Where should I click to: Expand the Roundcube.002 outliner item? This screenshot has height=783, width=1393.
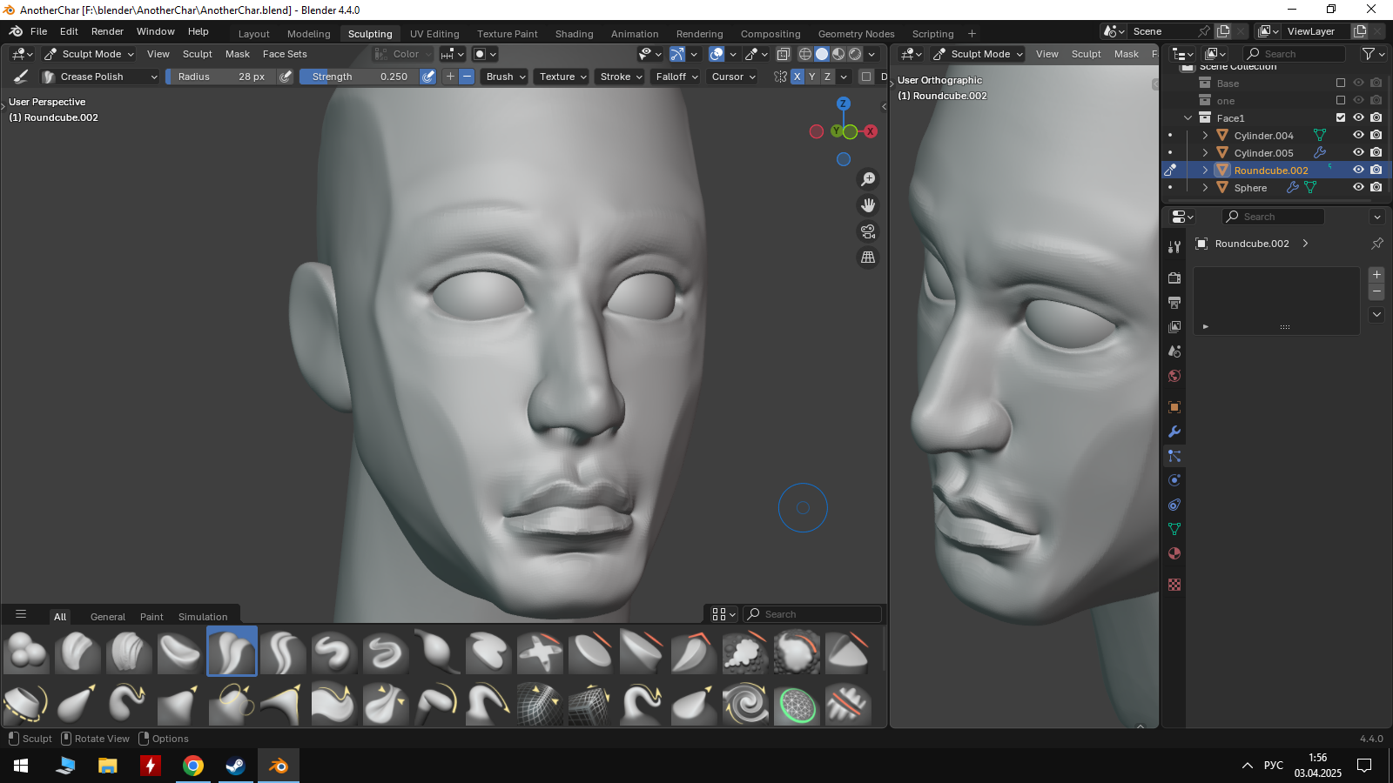click(x=1205, y=171)
